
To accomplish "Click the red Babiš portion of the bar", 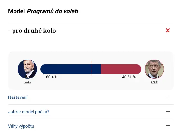I will coord(121,69).
